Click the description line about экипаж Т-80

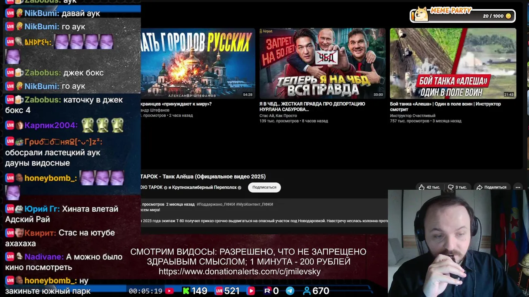pos(264,221)
